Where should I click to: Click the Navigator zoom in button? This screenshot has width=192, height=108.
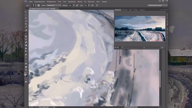point(162,47)
